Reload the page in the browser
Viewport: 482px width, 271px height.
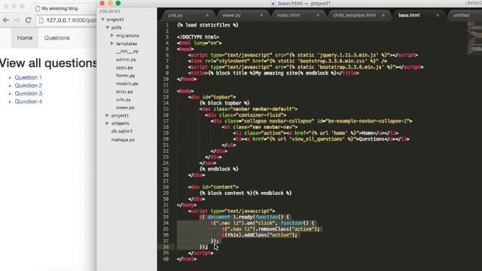[x=29, y=20]
